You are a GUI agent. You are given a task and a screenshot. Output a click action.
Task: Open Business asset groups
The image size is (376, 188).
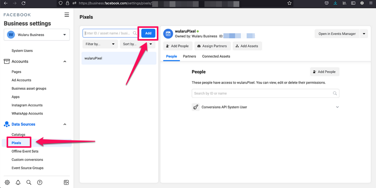coord(29,89)
